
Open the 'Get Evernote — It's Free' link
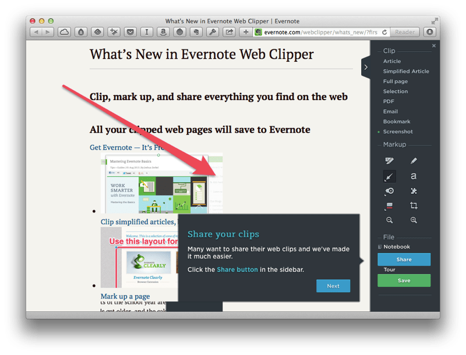[126, 147]
